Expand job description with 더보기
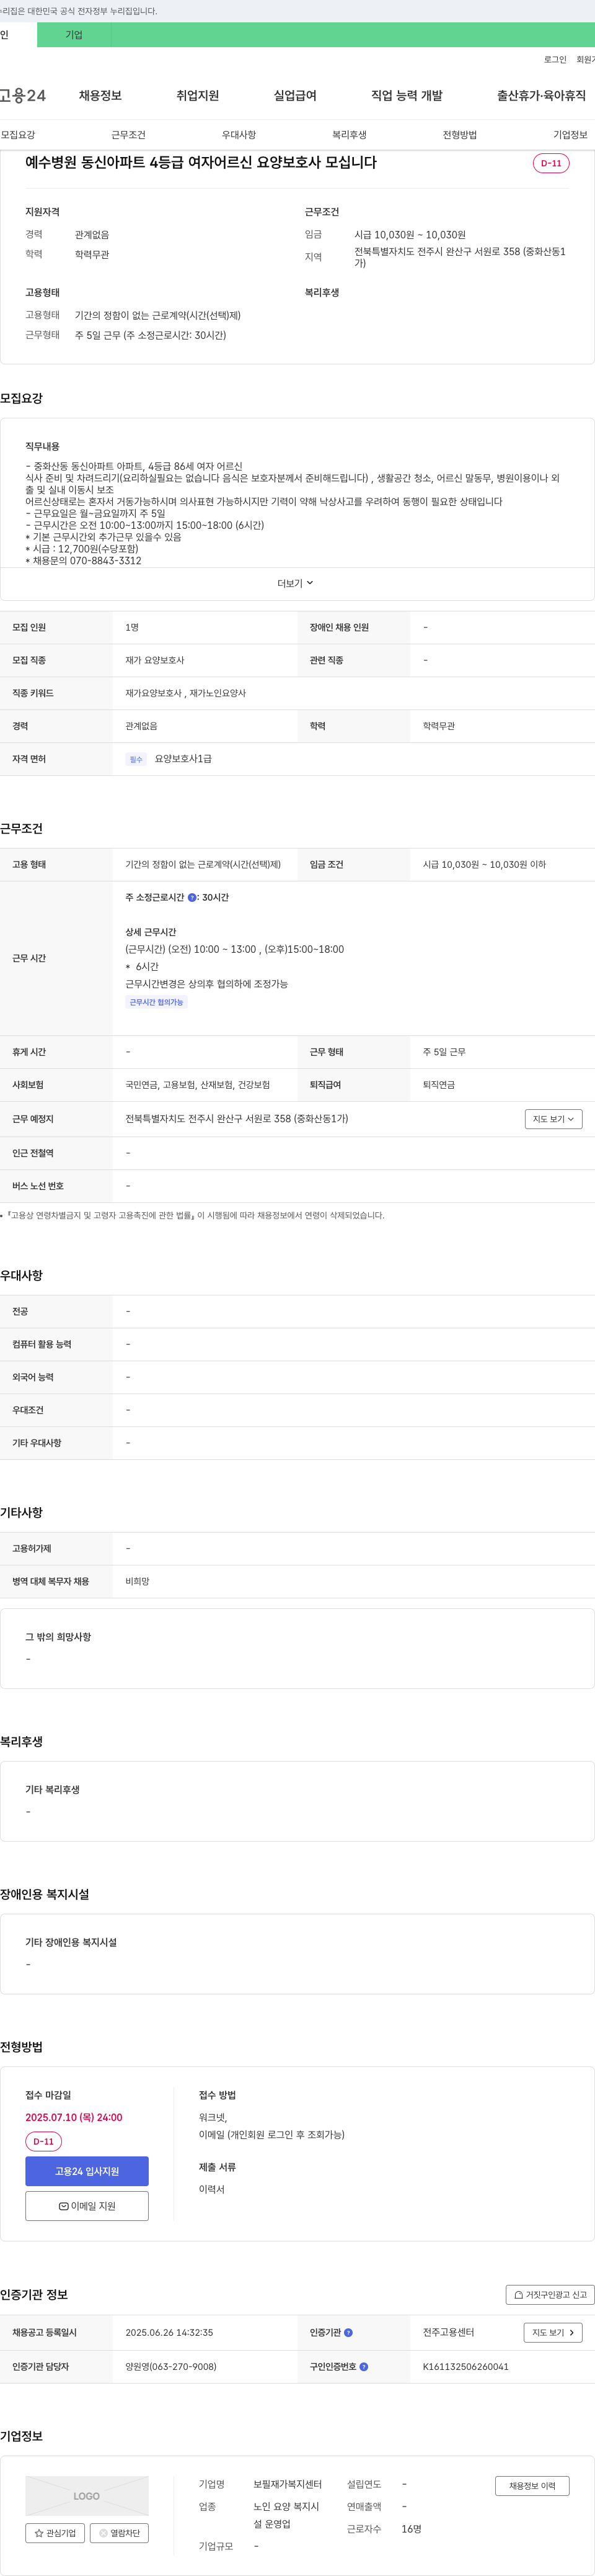This screenshot has width=595, height=2576. pyautogui.click(x=296, y=583)
